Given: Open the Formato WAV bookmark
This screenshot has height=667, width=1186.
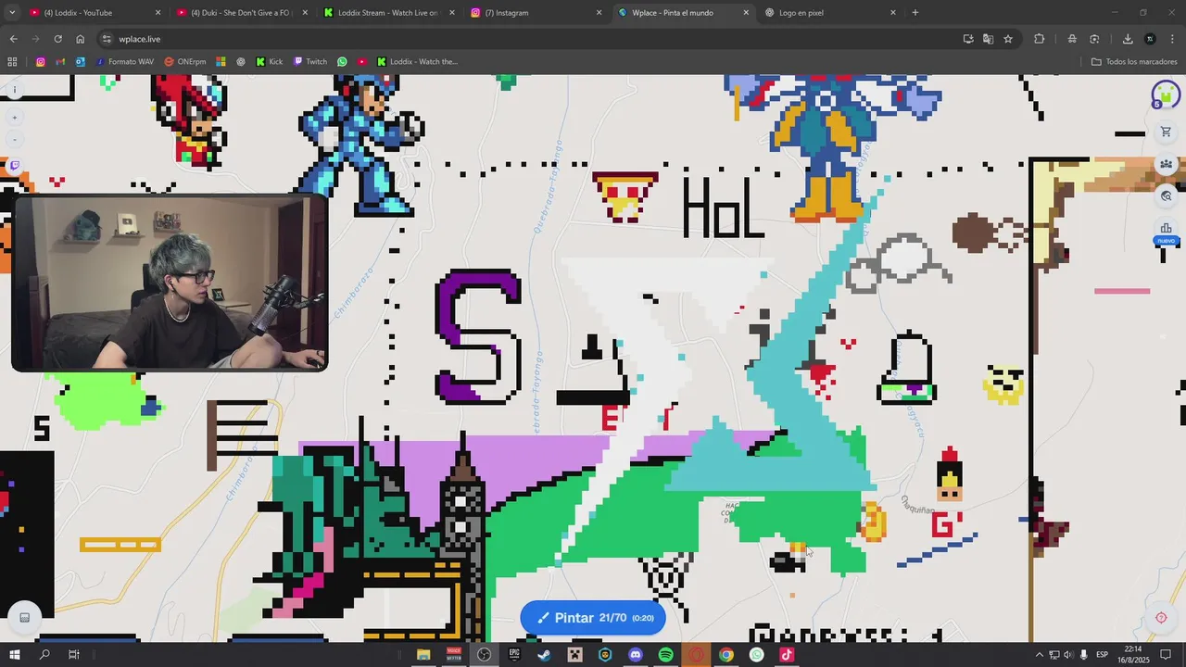Looking at the screenshot, I should click(x=125, y=62).
